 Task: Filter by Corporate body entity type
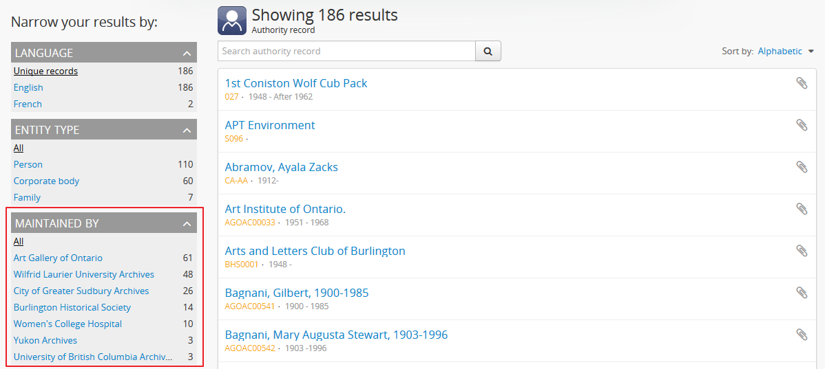click(x=46, y=181)
